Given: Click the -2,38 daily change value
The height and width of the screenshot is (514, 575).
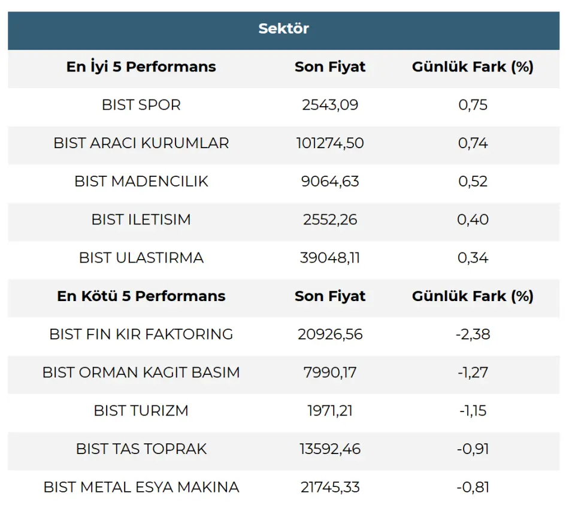Looking at the screenshot, I should [x=473, y=334].
